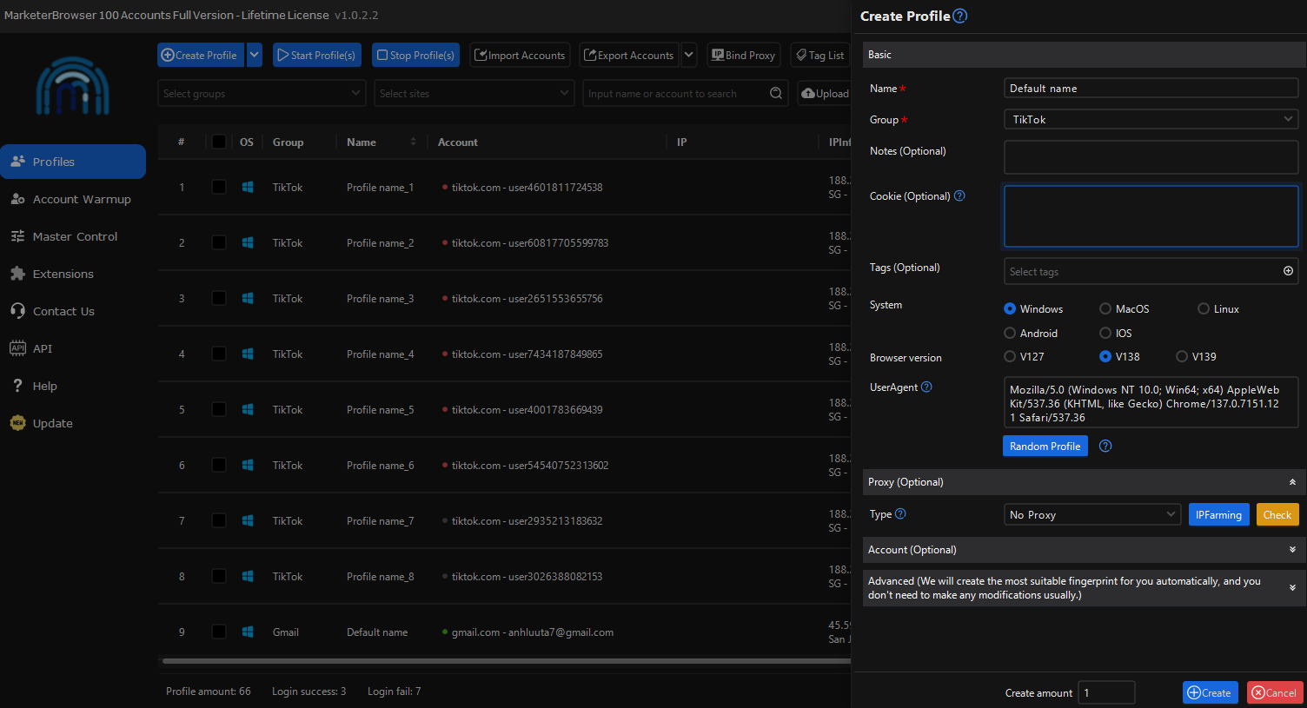Open the Group dropdown showing TikTok
This screenshot has height=708, width=1307.
pyautogui.click(x=1151, y=120)
